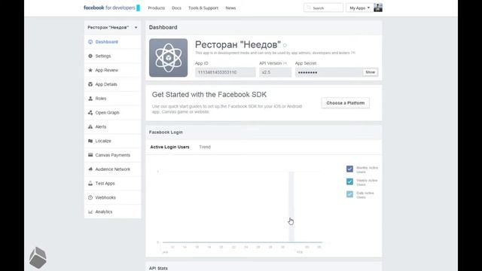Click the highlighted bar in login chart
This screenshot has width=482, height=271.
tap(291, 206)
